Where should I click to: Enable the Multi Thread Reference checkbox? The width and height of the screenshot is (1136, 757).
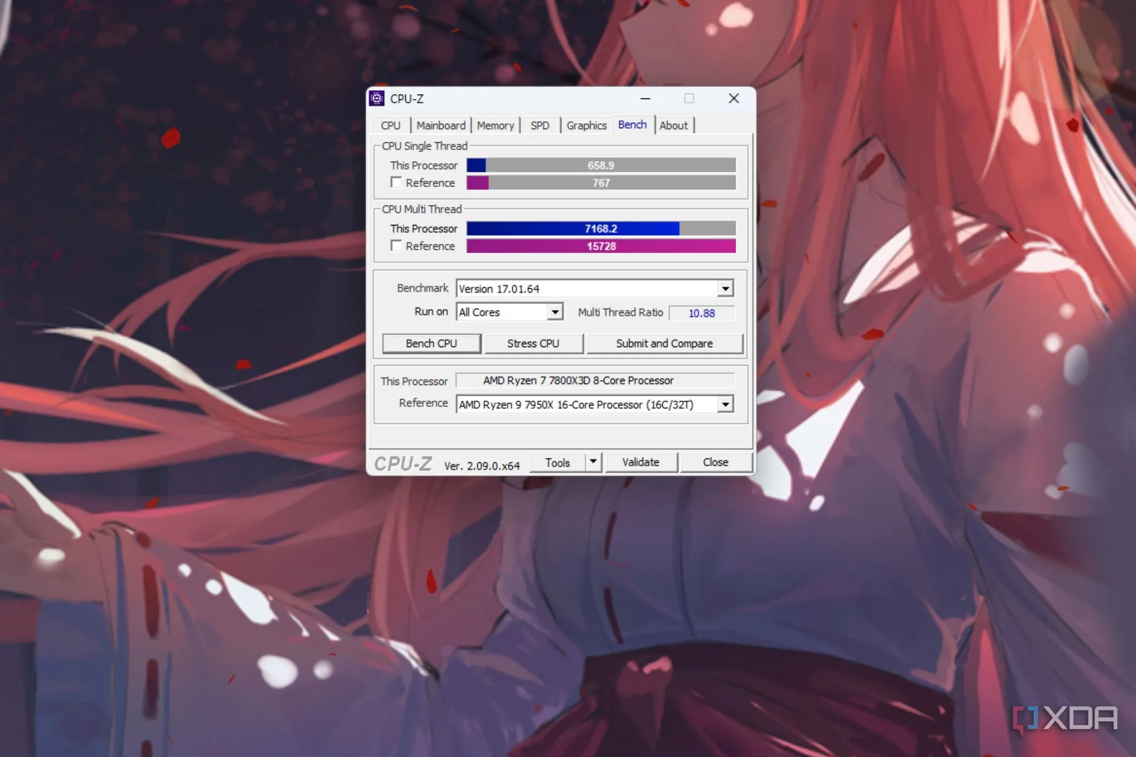pyautogui.click(x=397, y=246)
